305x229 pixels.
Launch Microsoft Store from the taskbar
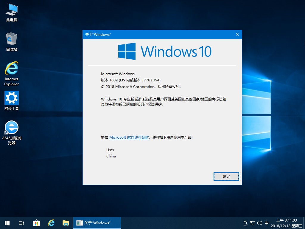tap(36, 223)
